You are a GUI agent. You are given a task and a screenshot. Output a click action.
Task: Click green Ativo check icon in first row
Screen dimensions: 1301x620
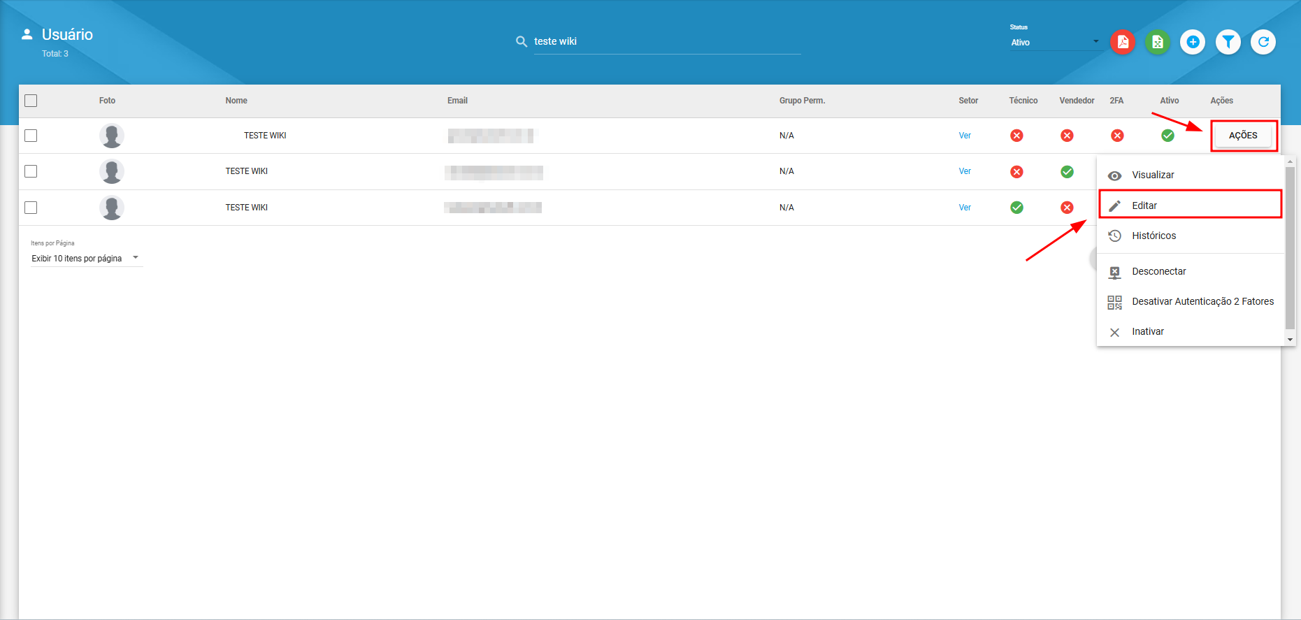(x=1168, y=136)
